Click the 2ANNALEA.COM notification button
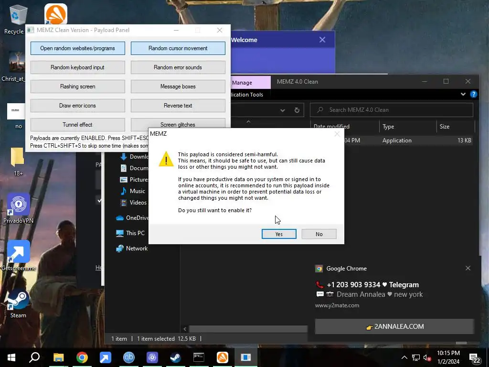489x367 pixels. pyautogui.click(x=394, y=326)
